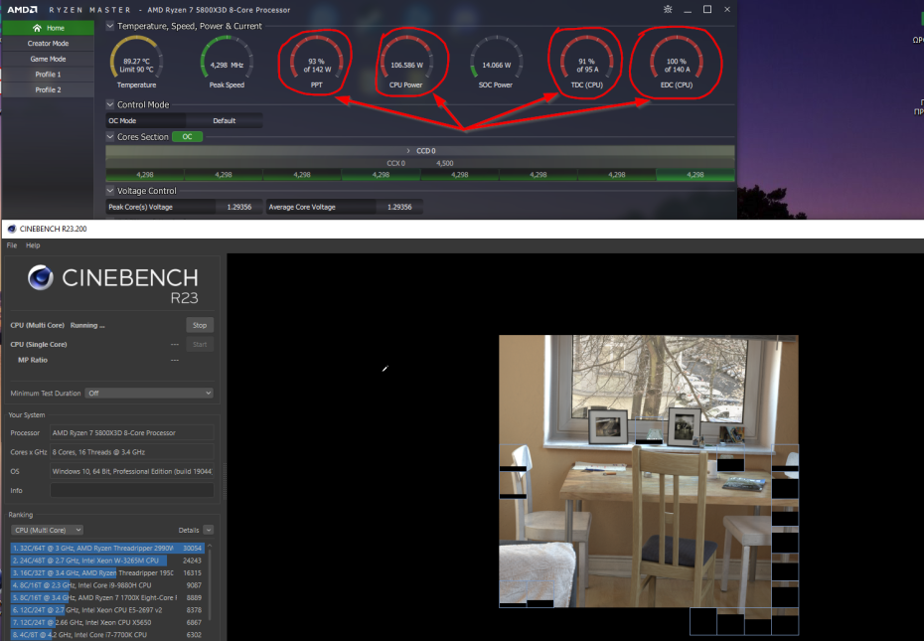Open Ryzen Master settings gear icon
Screen dimensions: 924x641
coord(668,9)
